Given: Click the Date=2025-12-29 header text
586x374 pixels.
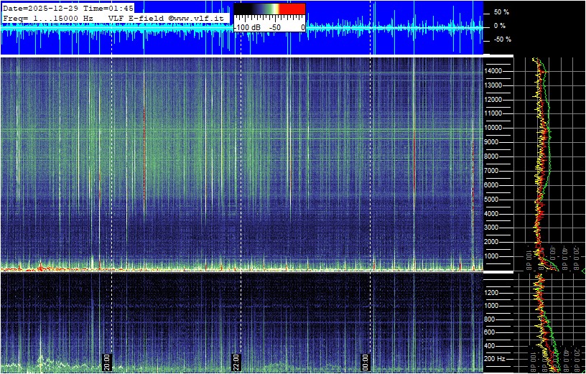Looking at the screenshot, I should [46, 8].
